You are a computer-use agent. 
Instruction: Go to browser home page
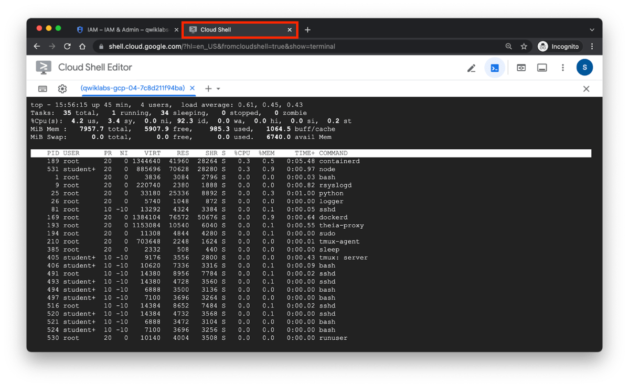click(x=82, y=47)
